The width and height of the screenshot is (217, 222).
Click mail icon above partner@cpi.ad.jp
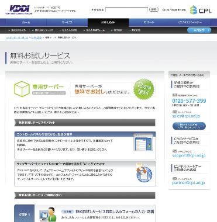tap(175, 178)
